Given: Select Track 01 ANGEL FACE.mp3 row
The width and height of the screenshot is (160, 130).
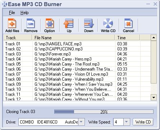Looking at the screenshot, I should pyautogui.click(x=77, y=44).
